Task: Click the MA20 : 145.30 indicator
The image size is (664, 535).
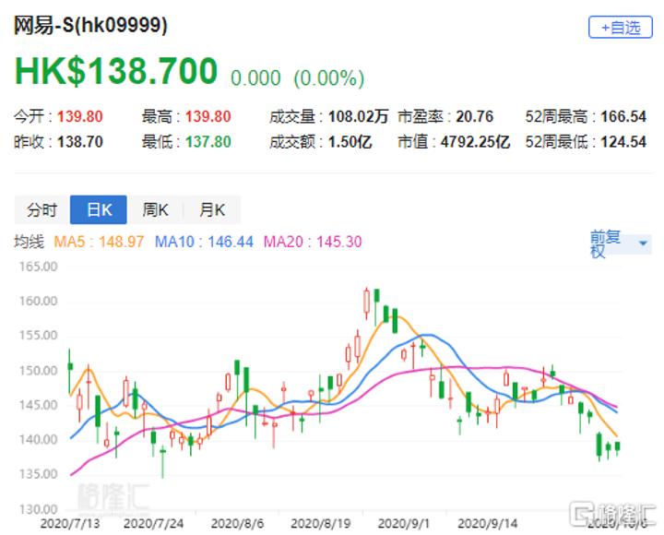Action: (313, 242)
